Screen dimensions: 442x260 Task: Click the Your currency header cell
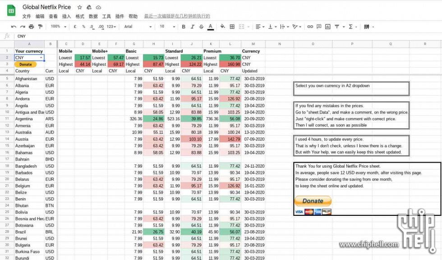tap(29, 51)
